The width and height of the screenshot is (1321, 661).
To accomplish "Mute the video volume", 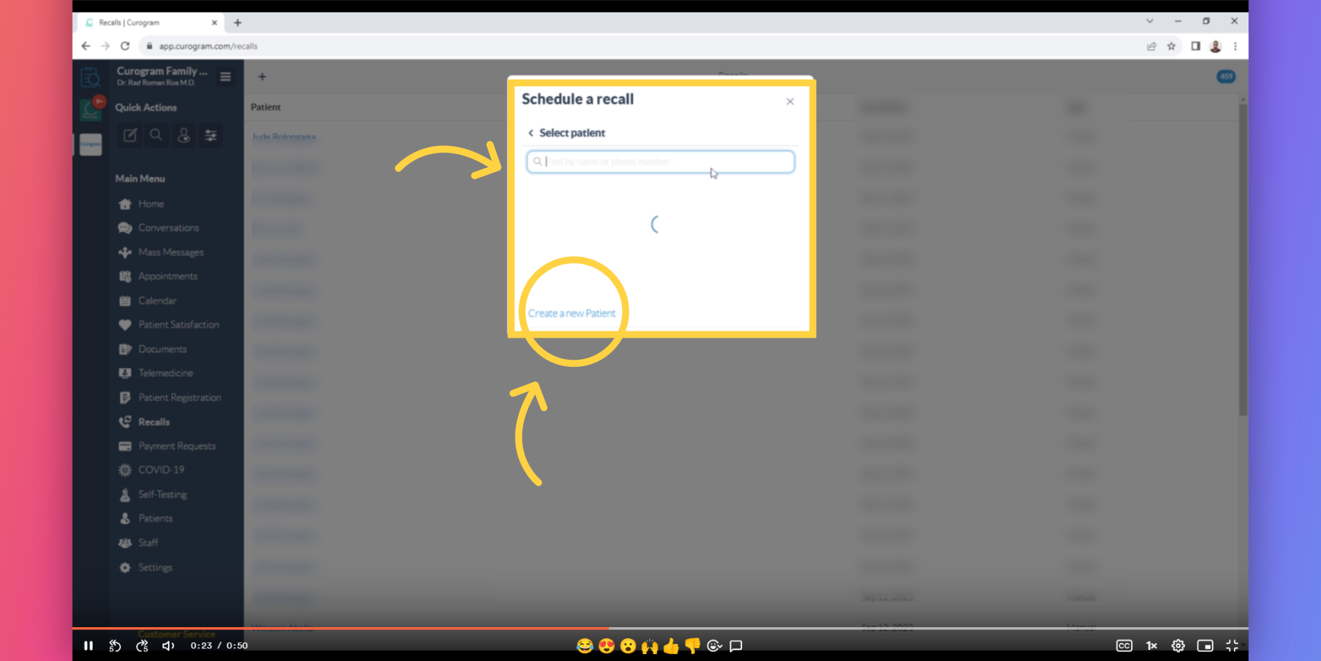I will (x=168, y=646).
